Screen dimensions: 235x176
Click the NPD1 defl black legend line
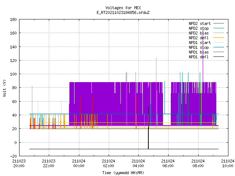click(x=218, y=57)
